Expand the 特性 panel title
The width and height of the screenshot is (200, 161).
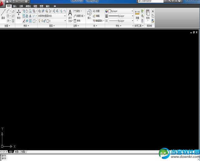pyautogui.click(x=118, y=26)
